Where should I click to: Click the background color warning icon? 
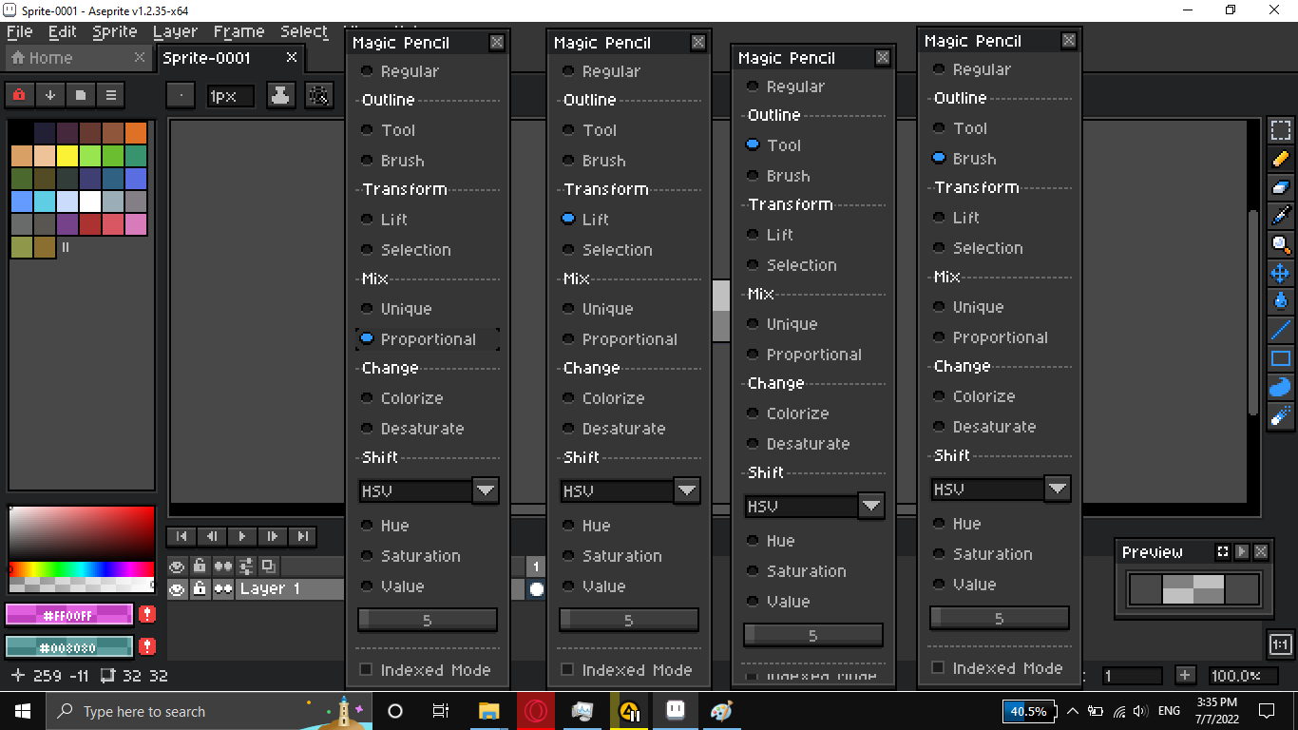coord(146,647)
